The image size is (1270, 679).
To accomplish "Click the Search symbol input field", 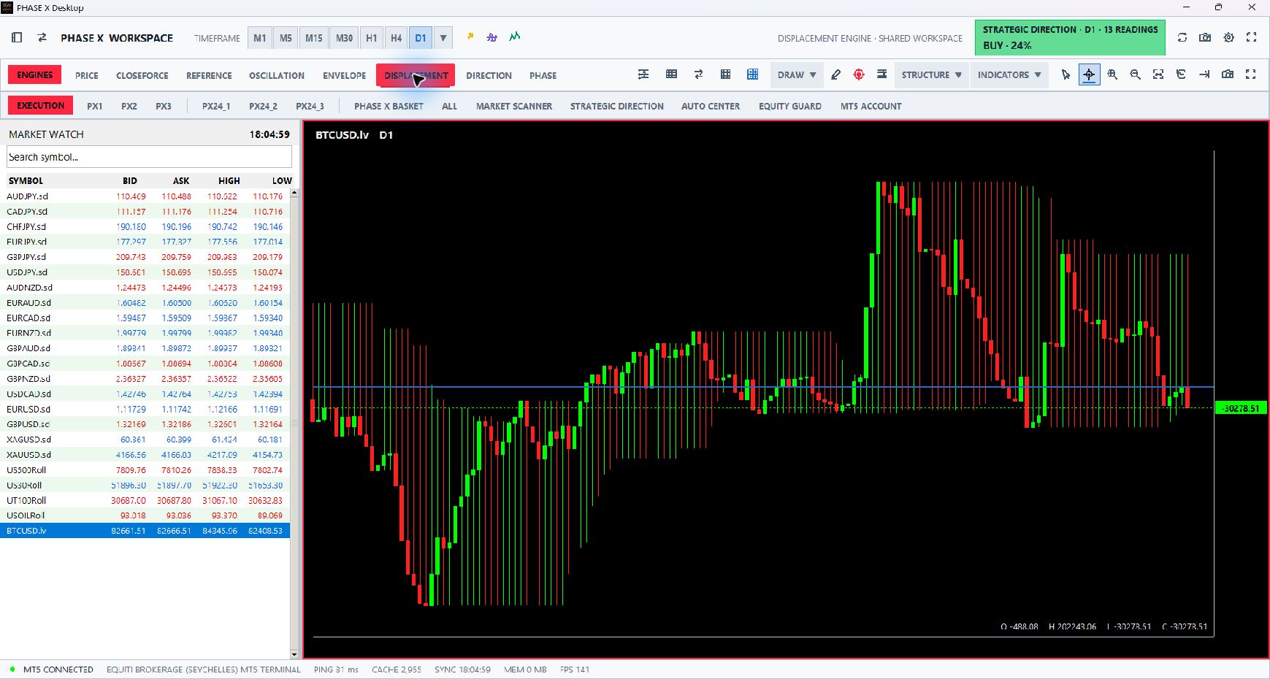I will (x=149, y=157).
